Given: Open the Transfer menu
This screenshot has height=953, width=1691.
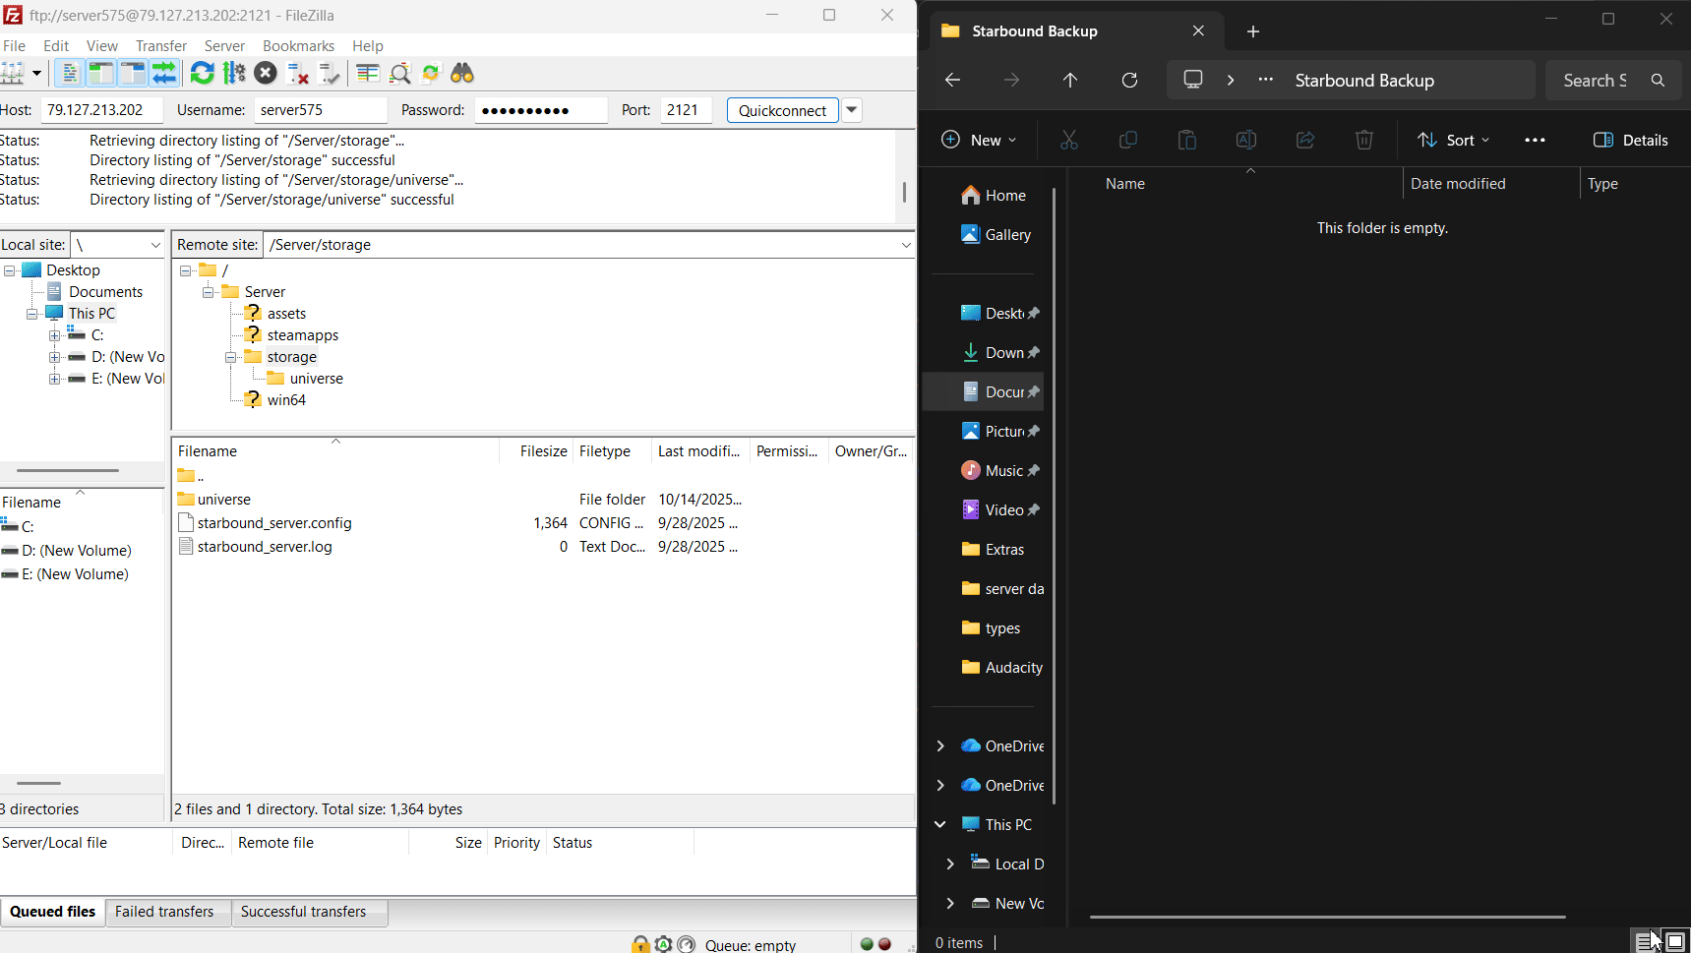Looking at the screenshot, I should 160,46.
